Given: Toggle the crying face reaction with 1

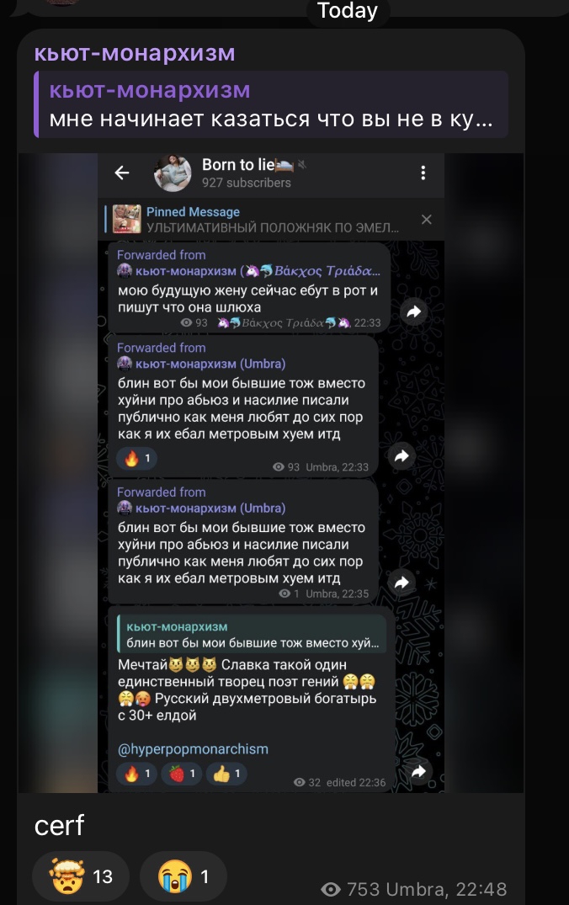Looking at the screenshot, I should [183, 876].
